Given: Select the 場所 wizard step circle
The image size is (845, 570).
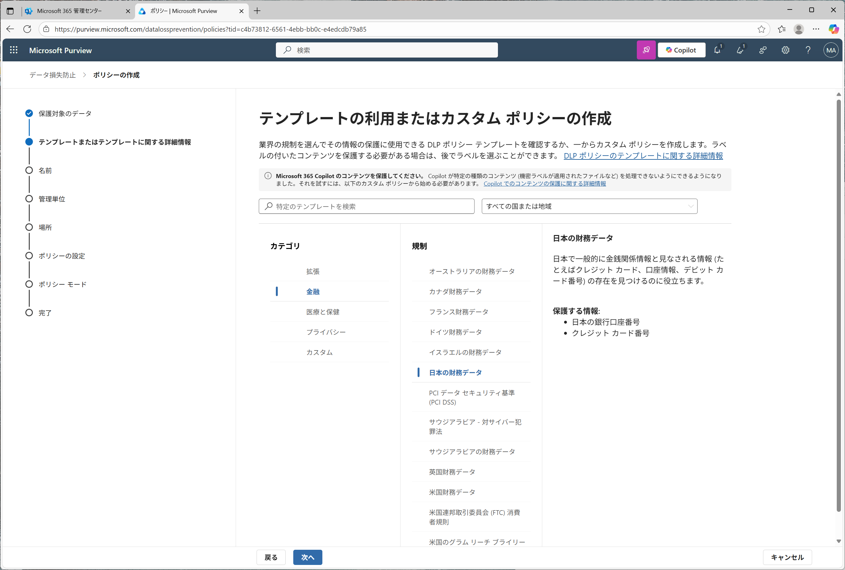Looking at the screenshot, I should [29, 227].
